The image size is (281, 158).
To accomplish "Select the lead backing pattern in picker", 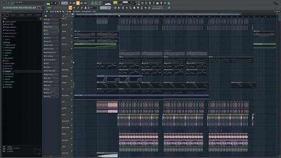I will [51, 49].
